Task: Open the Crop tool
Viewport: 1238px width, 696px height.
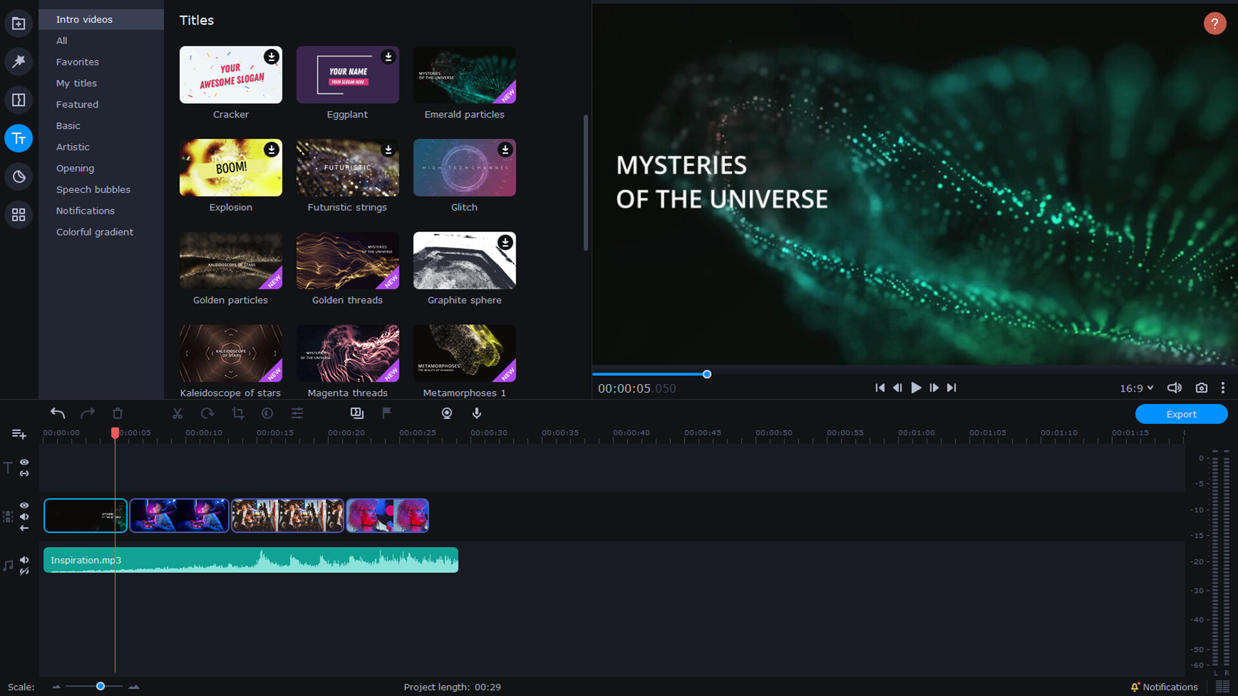Action: tap(237, 413)
